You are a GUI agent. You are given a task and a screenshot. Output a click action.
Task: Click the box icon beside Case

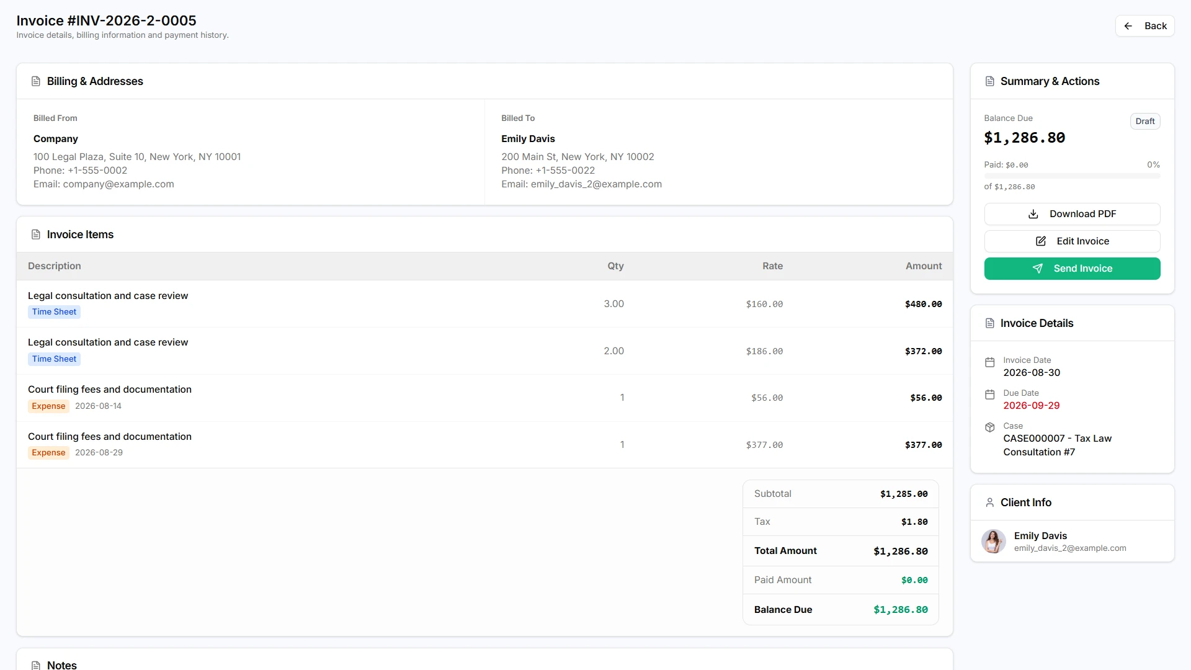(x=990, y=427)
